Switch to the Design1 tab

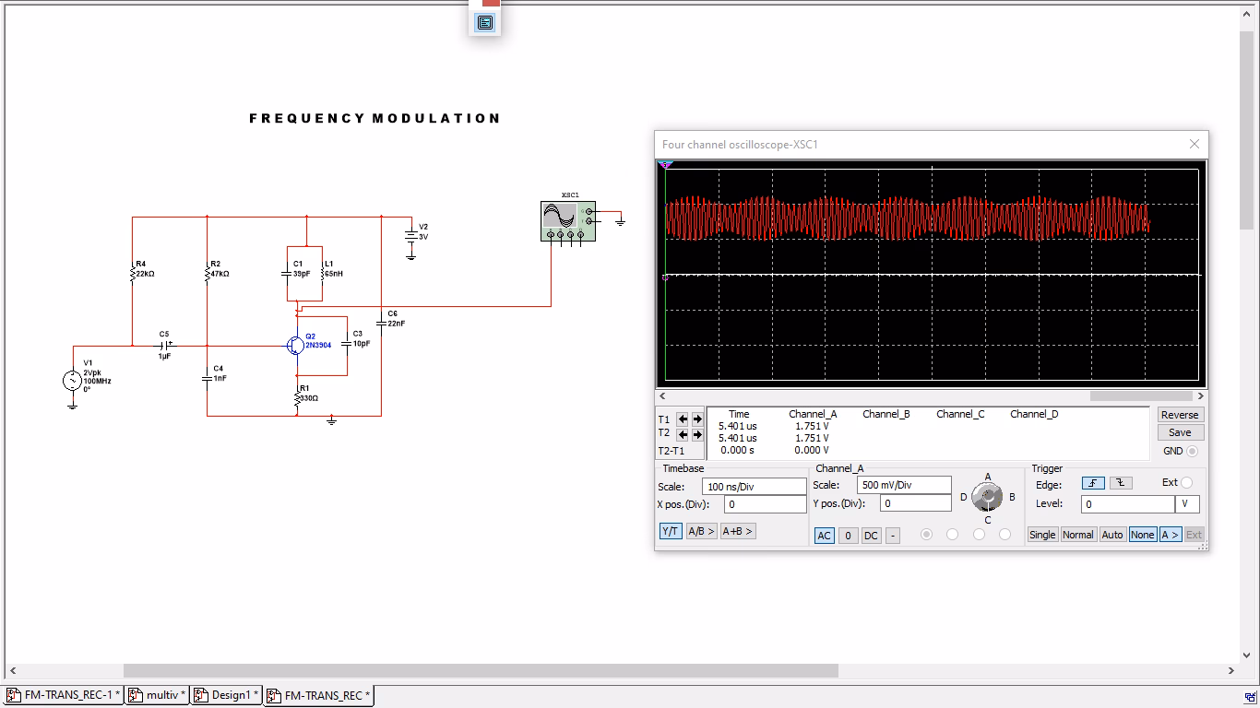(x=227, y=695)
